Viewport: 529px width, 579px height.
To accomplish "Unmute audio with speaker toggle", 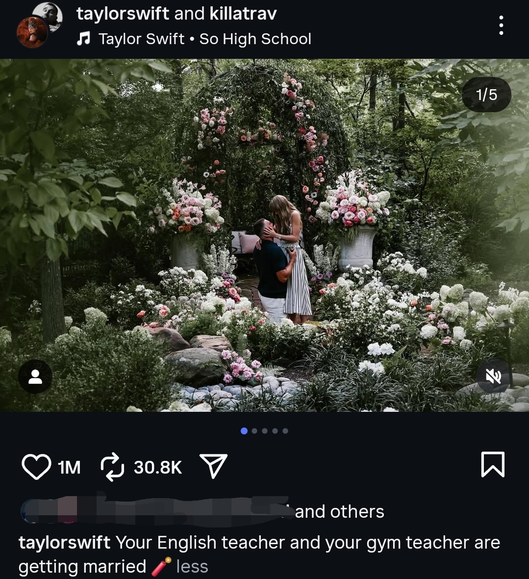I will [x=494, y=377].
